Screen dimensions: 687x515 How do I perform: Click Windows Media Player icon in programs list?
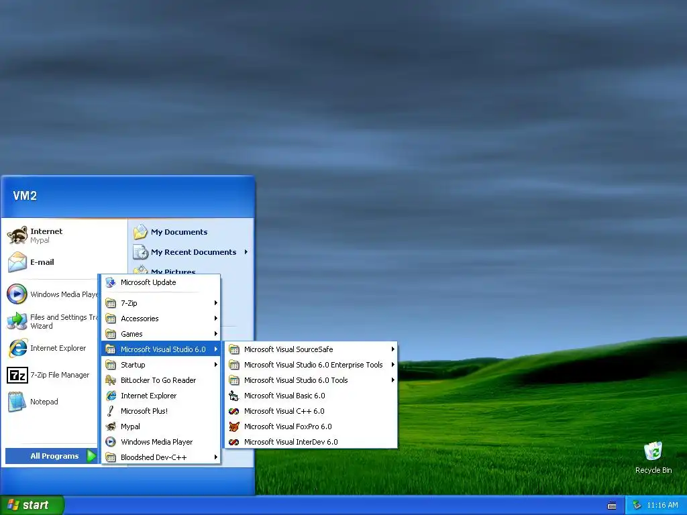pos(111,442)
